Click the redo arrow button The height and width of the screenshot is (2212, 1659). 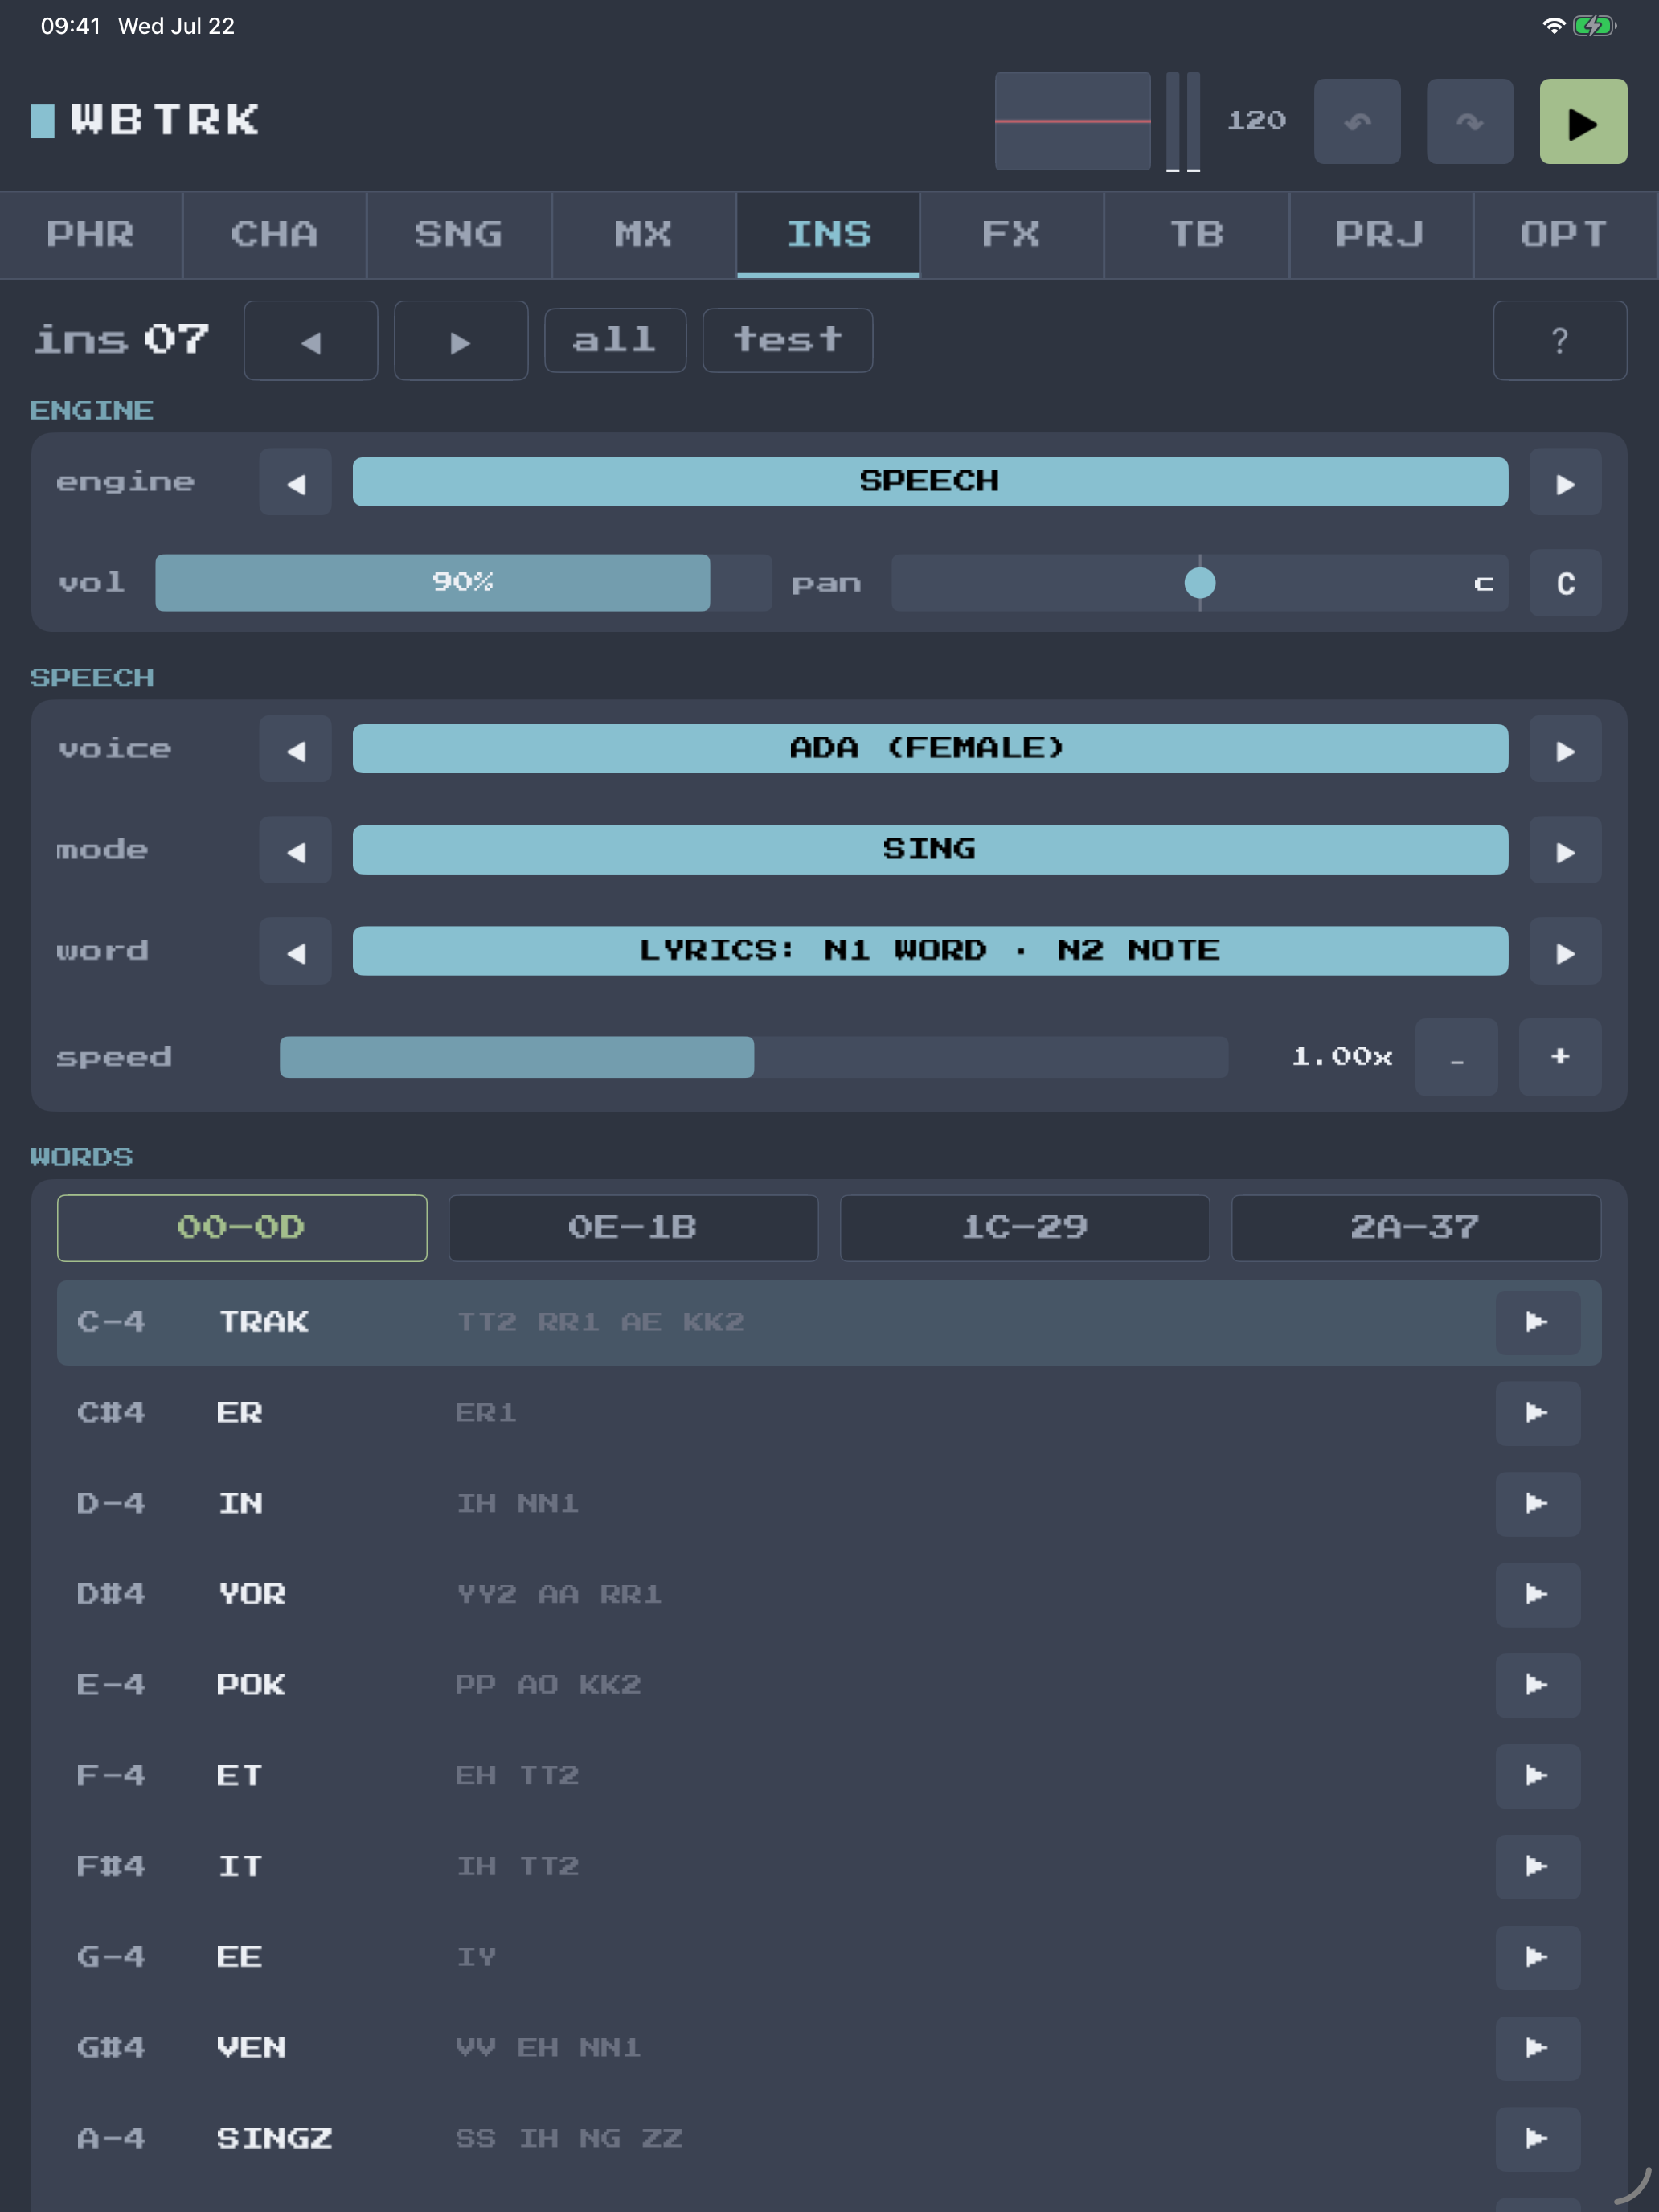[x=1469, y=121]
